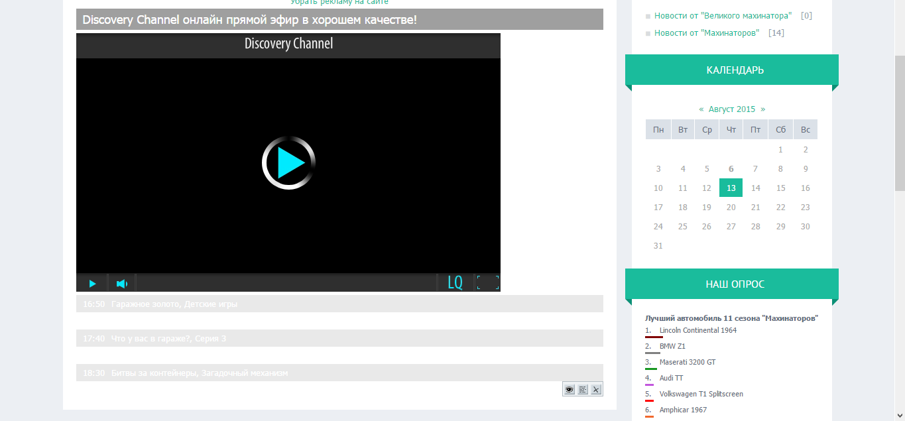Click poll option Lincoln Continental 1964
The height and width of the screenshot is (421, 905).
tap(697, 330)
